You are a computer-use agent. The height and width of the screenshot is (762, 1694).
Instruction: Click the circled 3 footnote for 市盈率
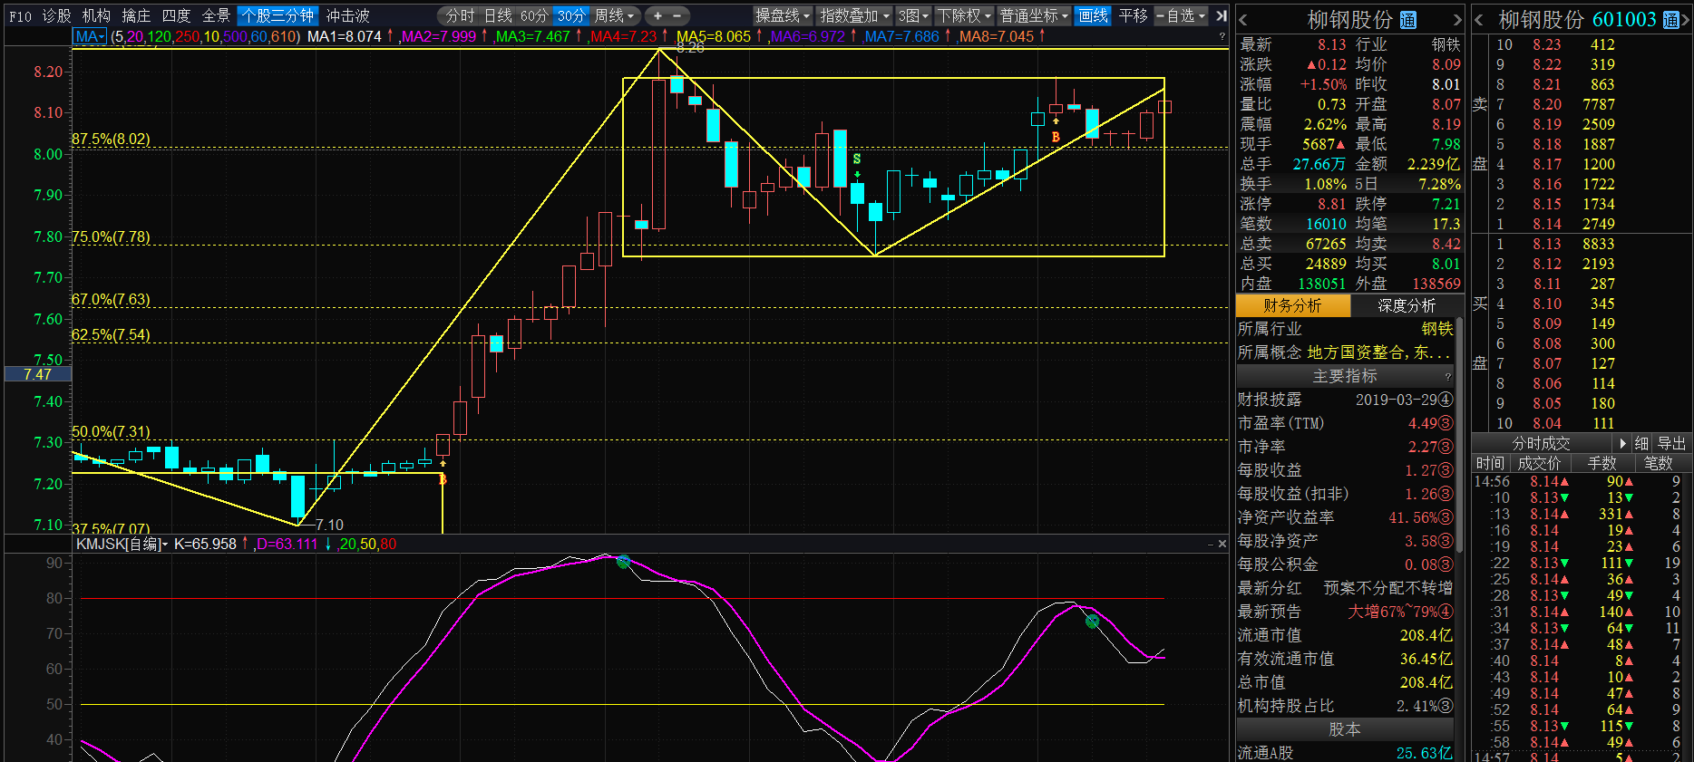[1446, 423]
